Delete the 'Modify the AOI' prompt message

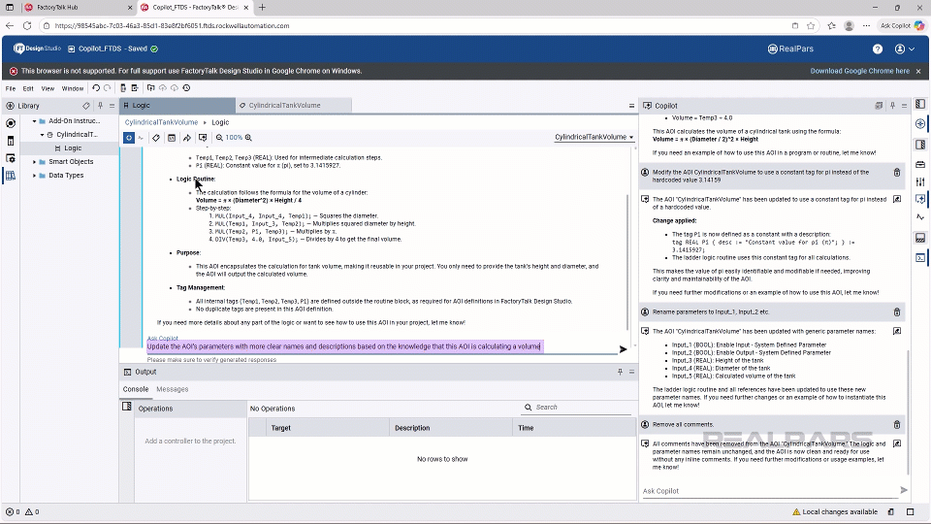coord(896,173)
